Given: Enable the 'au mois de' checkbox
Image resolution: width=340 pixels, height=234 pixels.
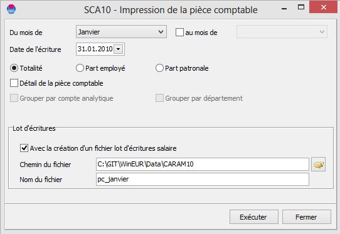Looking at the screenshot, I should [179, 33].
